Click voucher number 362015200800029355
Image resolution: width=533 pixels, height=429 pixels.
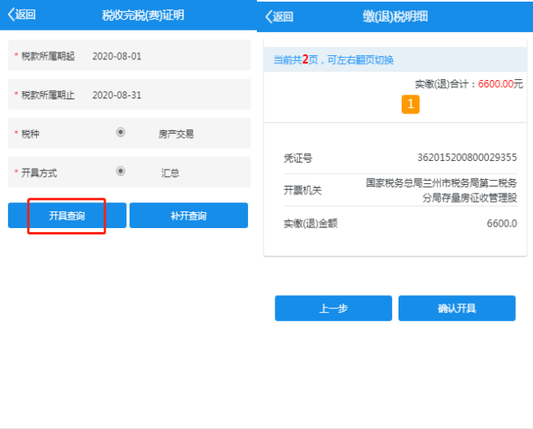tap(467, 158)
